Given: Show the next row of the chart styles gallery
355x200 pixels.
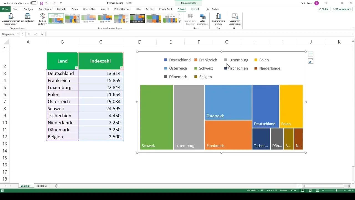Looking at the screenshot, I should click(180, 18).
